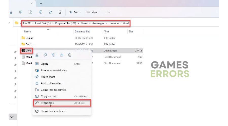Viewport: 228px width, 126px height.
Task: Click the context menu Copy icon
Action: tap(45, 55)
